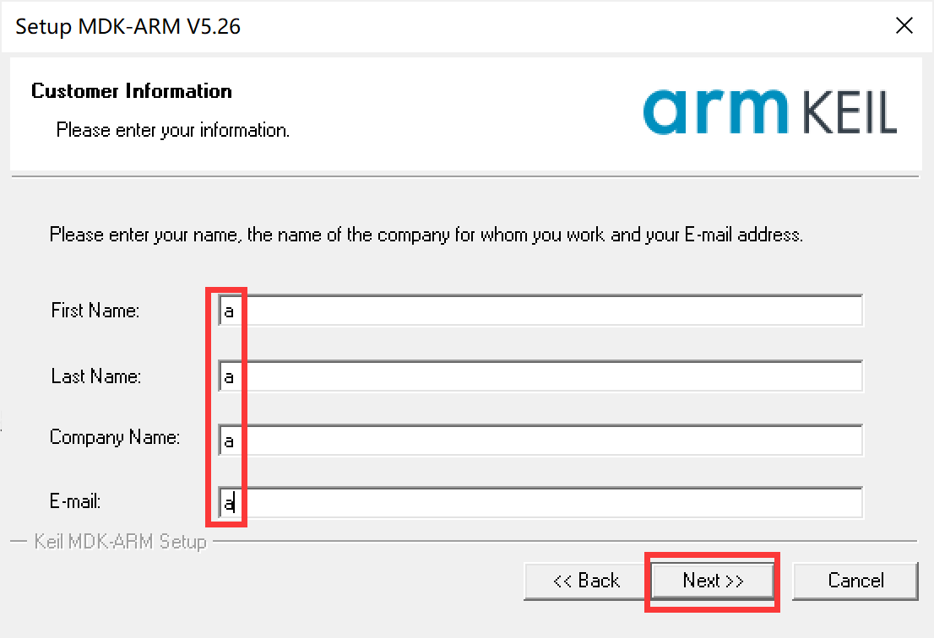
Task: Click the 'Please enter your information.' subtitle
Action: click(x=173, y=130)
